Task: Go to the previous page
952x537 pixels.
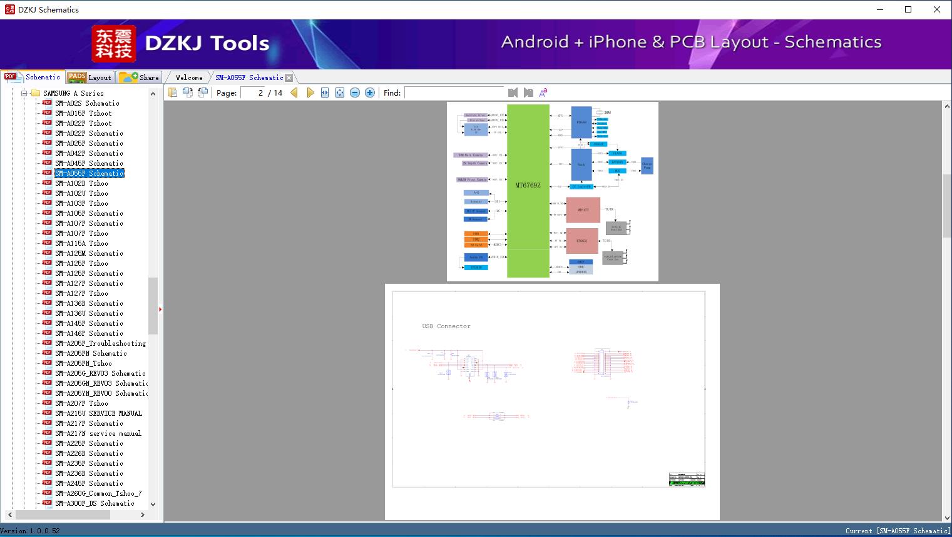Action: [294, 93]
